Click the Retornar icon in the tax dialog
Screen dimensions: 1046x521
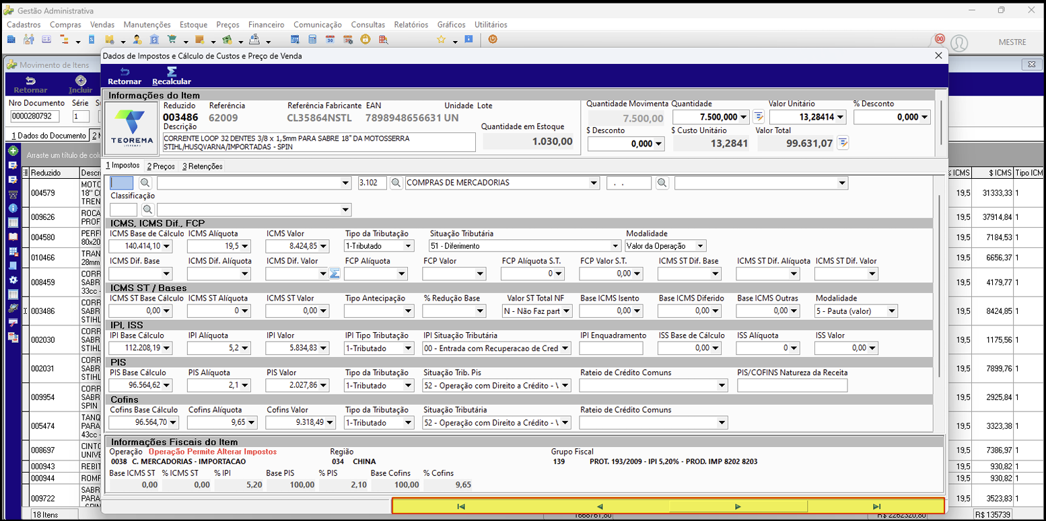click(x=125, y=71)
